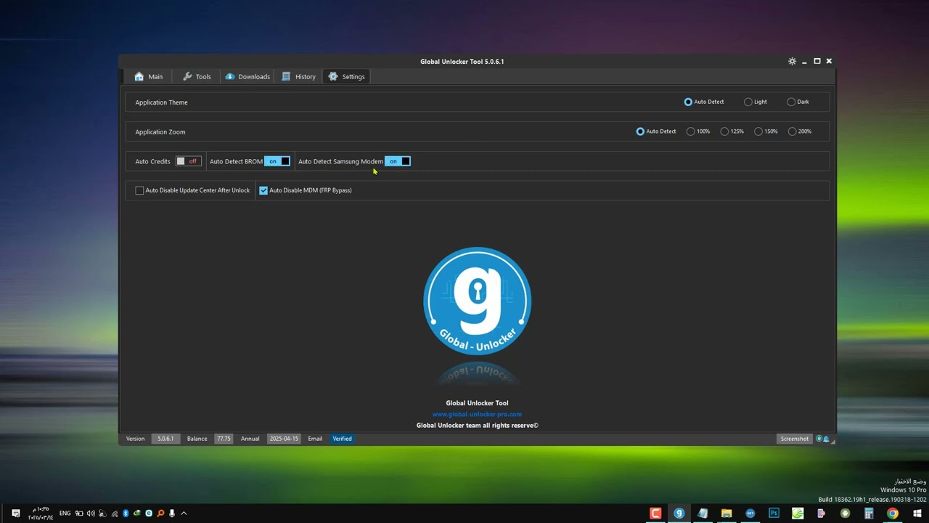Choose the Light theme option

(x=756, y=102)
